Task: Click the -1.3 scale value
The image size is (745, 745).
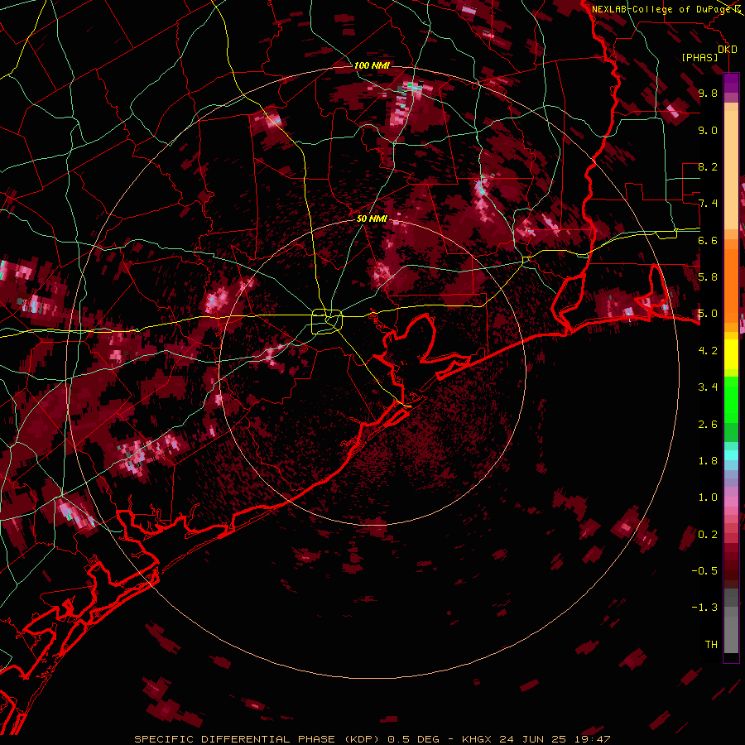Action: click(704, 608)
